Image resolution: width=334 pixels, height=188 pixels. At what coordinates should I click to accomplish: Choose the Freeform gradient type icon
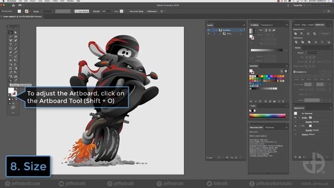(x=274, y=30)
